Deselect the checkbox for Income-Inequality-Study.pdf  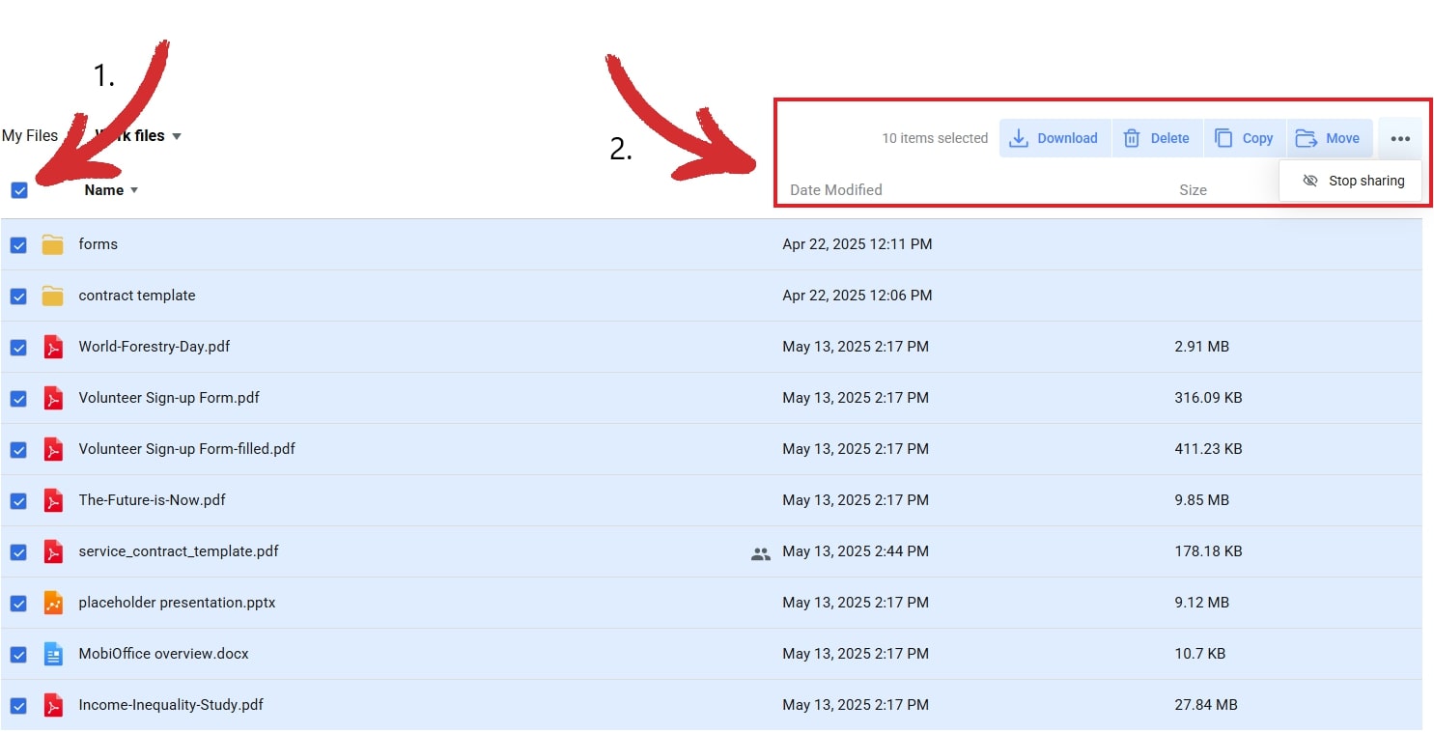pyautogui.click(x=18, y=705)
